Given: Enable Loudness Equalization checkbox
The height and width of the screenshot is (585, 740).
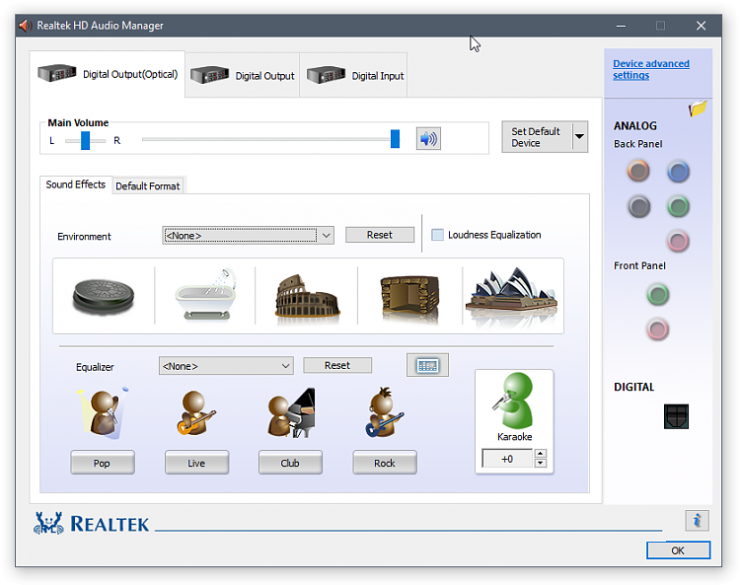Looking at the screenshot, I should pyautogui.click(x=438, y=235).
